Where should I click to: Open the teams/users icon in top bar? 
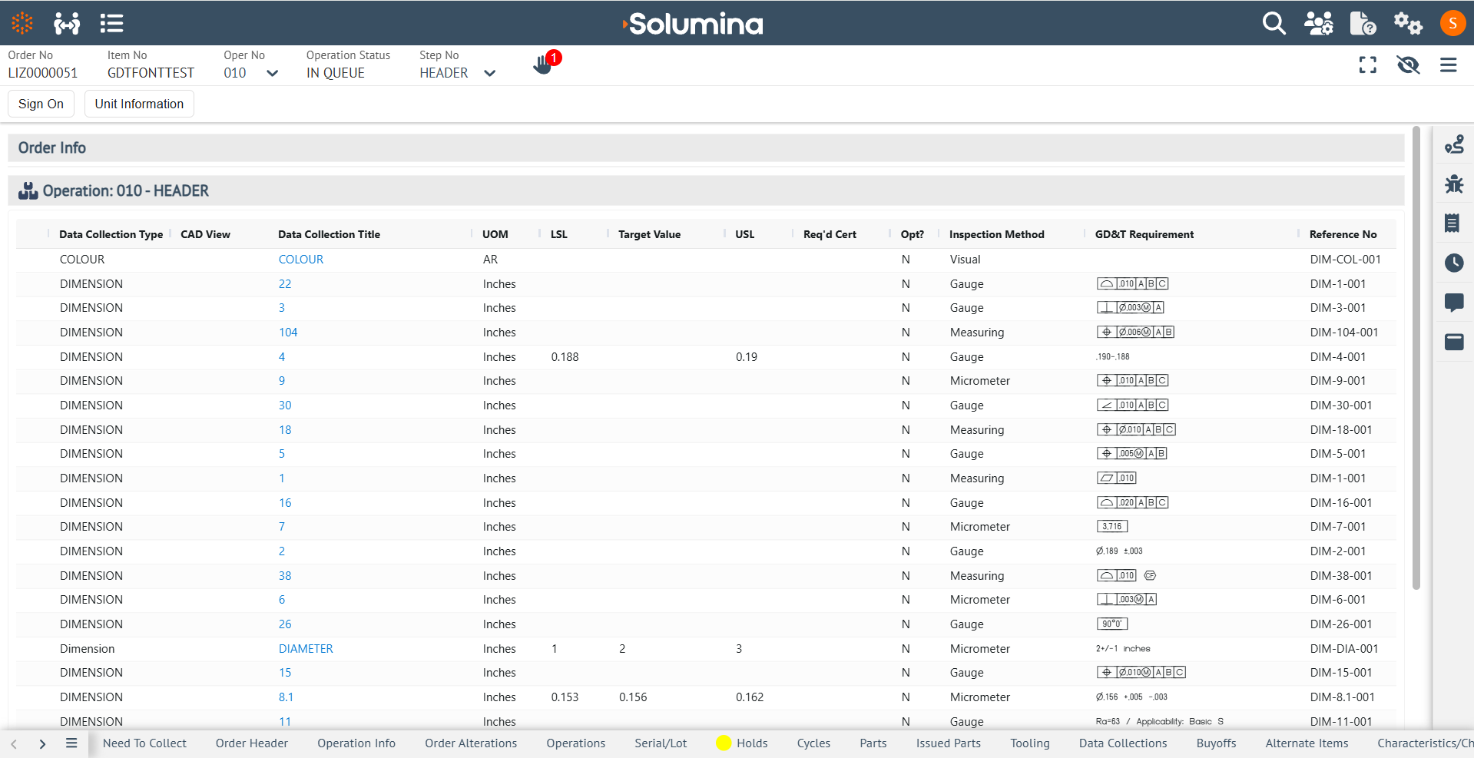pyautogui.click(x=1319, y=23)
